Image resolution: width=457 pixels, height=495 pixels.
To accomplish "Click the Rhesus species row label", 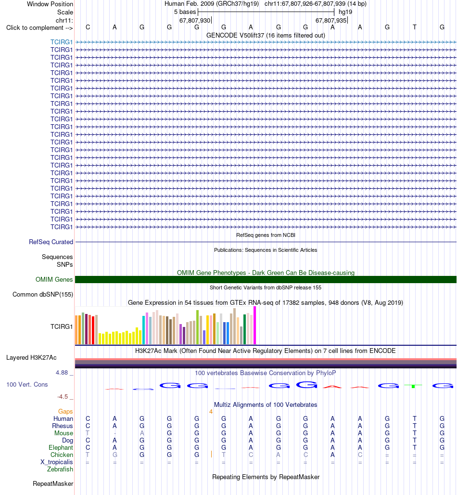I will point(63,426).
